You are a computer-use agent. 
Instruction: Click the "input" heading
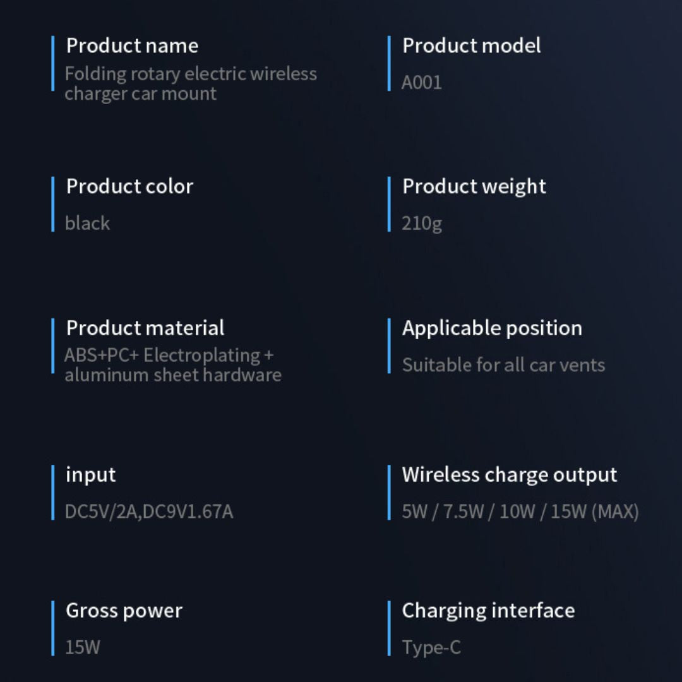(90, 474)
